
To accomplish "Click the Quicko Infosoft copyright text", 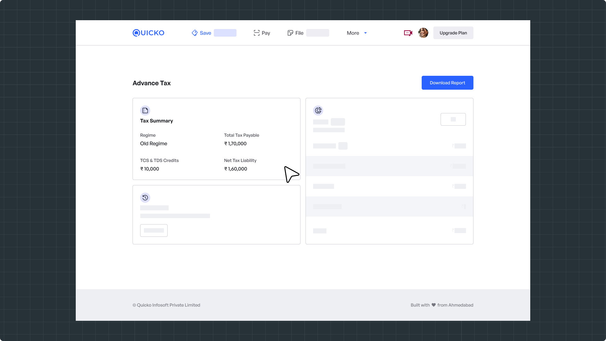I will point(166,305).
